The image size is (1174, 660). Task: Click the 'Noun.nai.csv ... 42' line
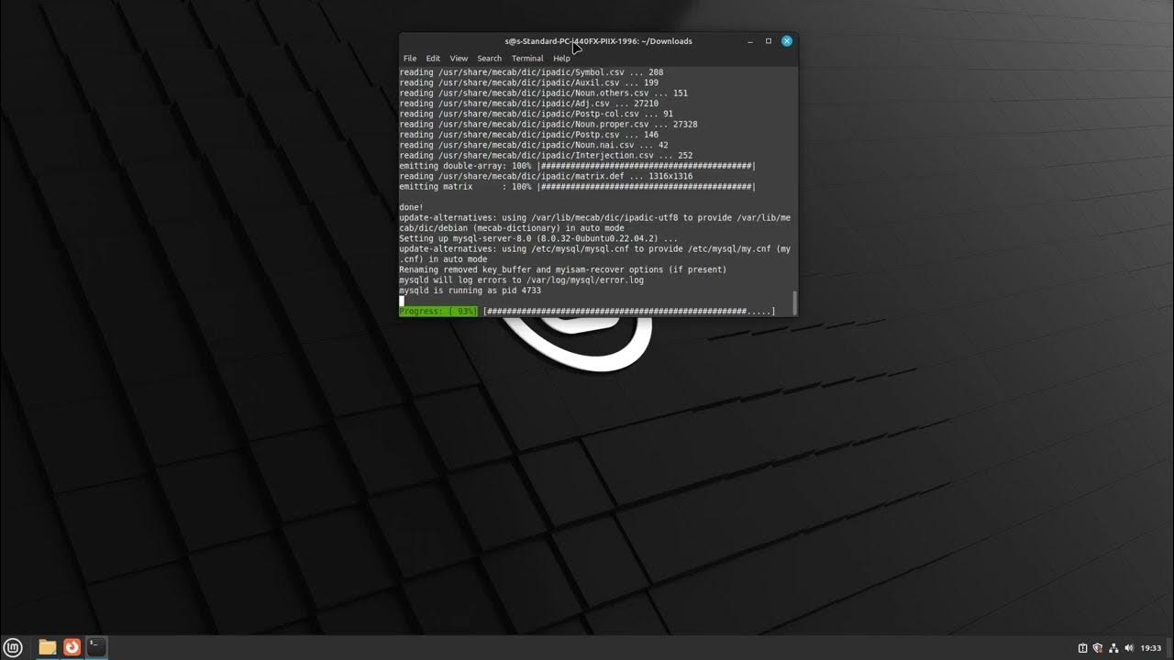(x=533, y=145)
